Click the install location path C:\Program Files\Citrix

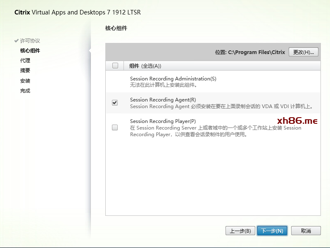[256, 52]
